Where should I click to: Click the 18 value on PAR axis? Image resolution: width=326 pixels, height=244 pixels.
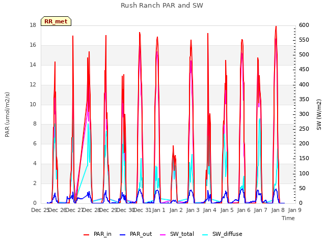click(x=33, y=25)
